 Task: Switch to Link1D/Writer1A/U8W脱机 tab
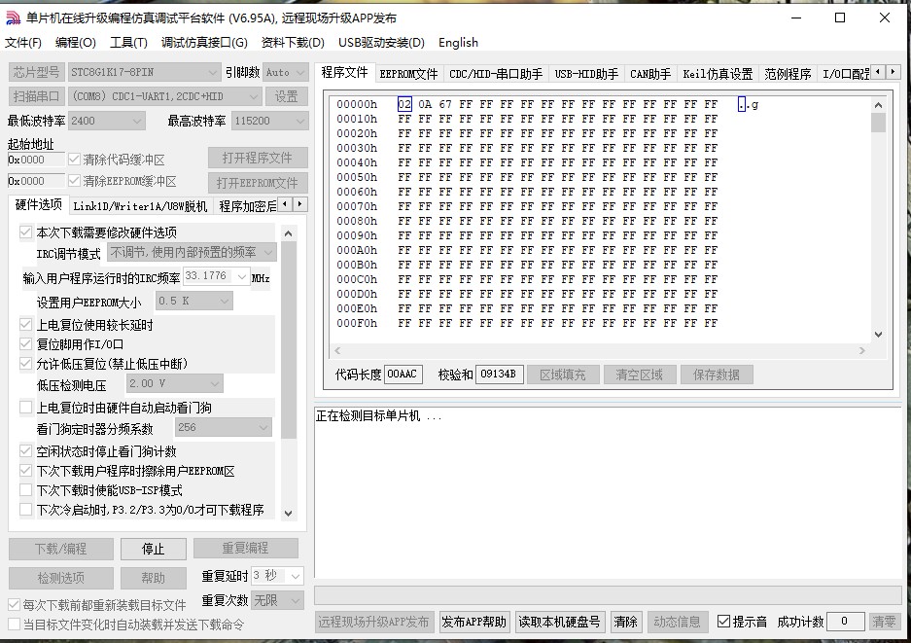[140, 206]
